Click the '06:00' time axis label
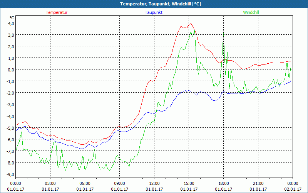Screen dimensions: 308x193 85,184
